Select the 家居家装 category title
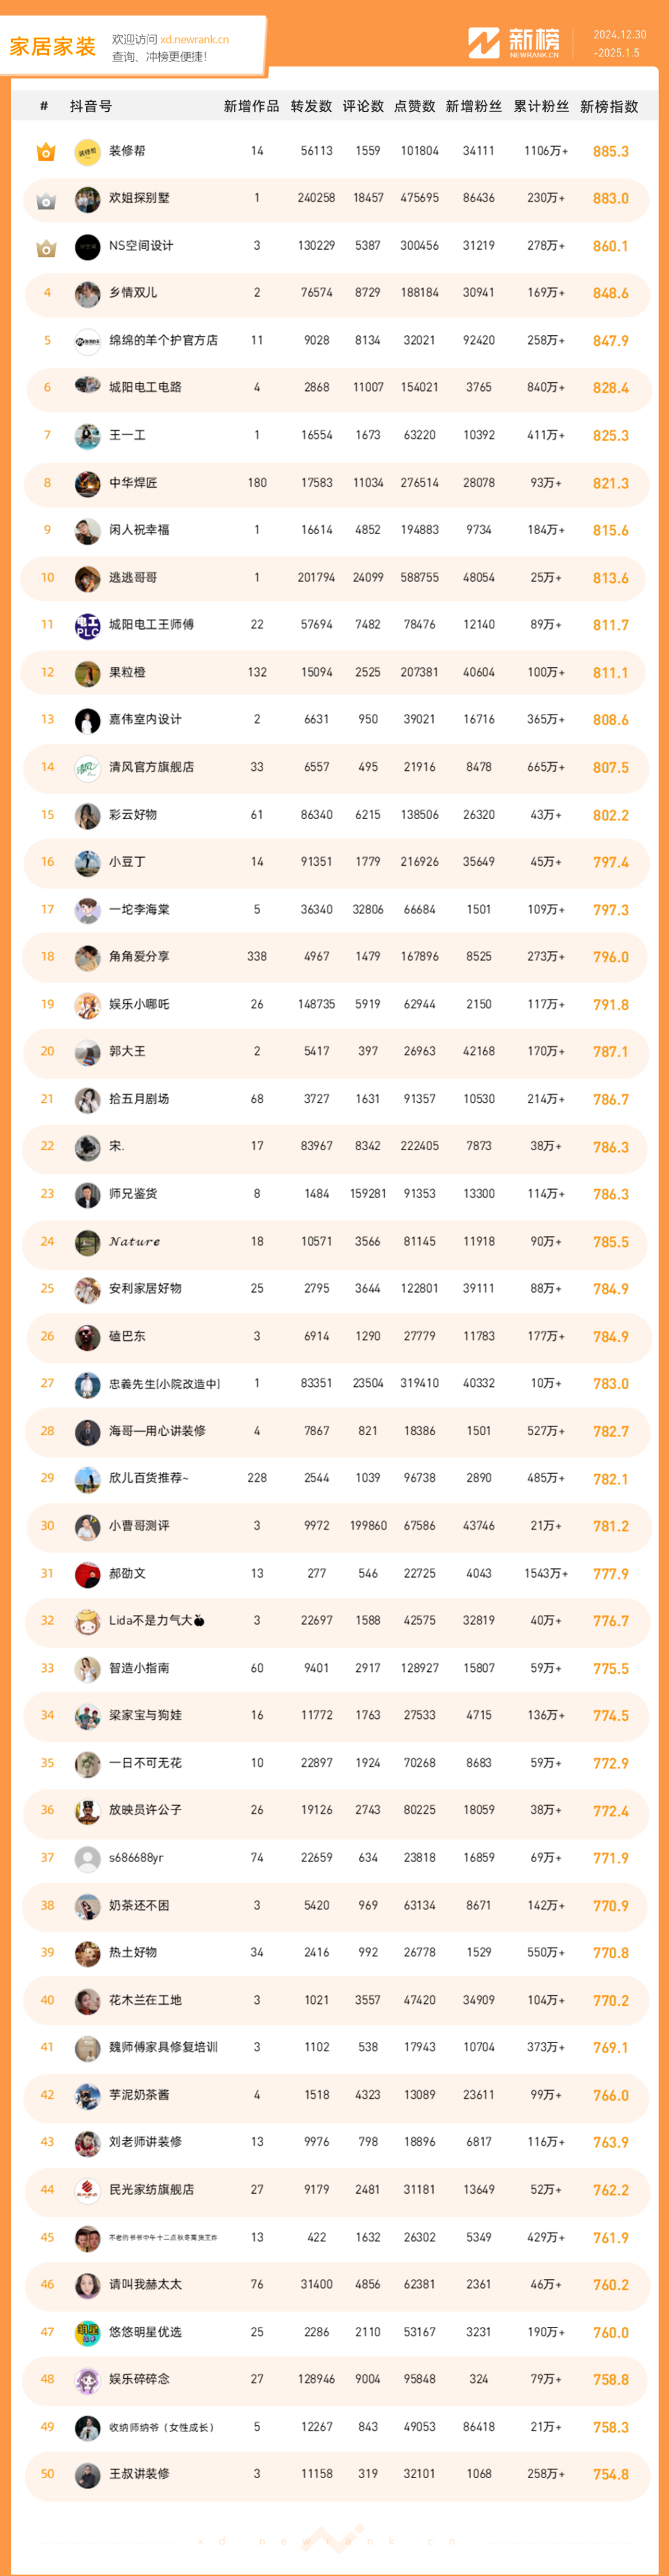This screenshot has height=2576, width=669. (x=52, y=46)
